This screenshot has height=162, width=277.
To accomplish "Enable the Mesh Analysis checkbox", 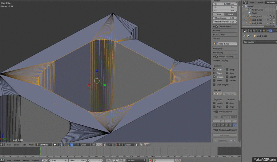I will (217, 111).
